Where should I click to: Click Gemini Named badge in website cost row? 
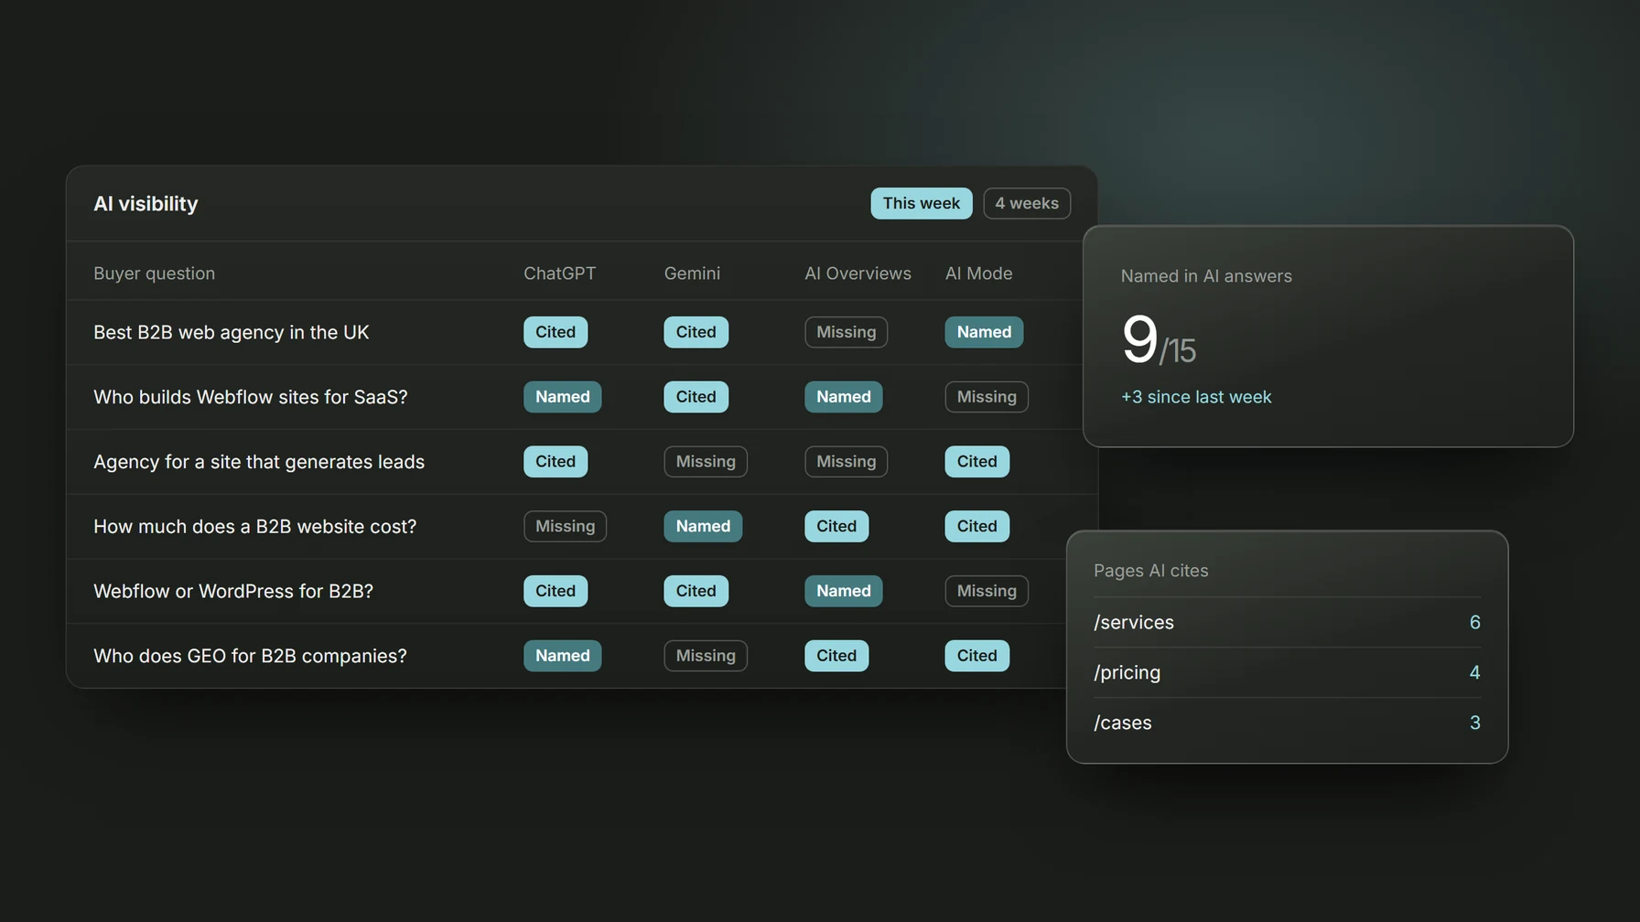tap(703, 527)
